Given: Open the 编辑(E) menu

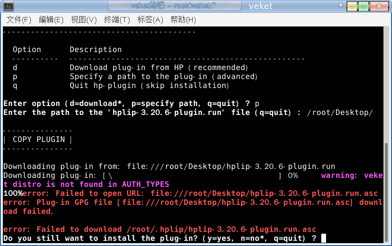Looking at the screenshot, I should coord(51,20).
